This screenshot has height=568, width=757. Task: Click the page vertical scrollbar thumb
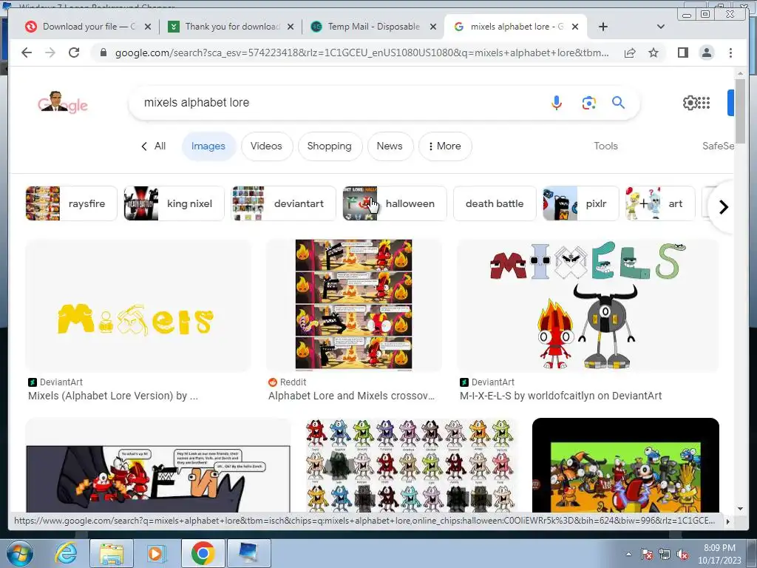click(740, 110)
